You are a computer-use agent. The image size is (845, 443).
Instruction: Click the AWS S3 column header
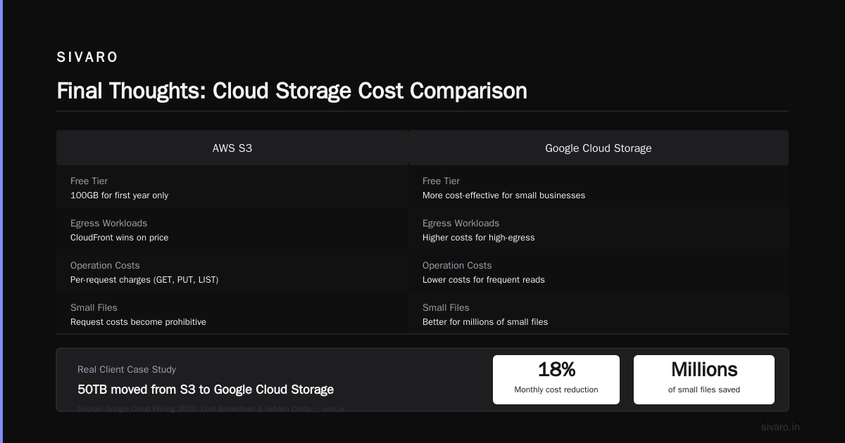click(x=232, y=148)
